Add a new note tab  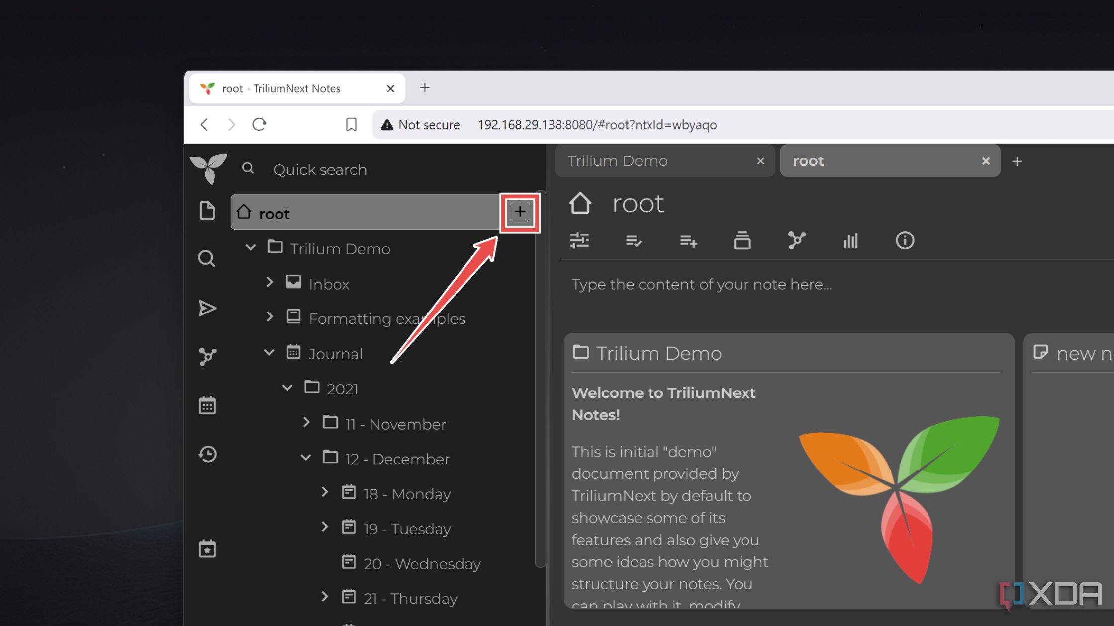point(1017,161)
